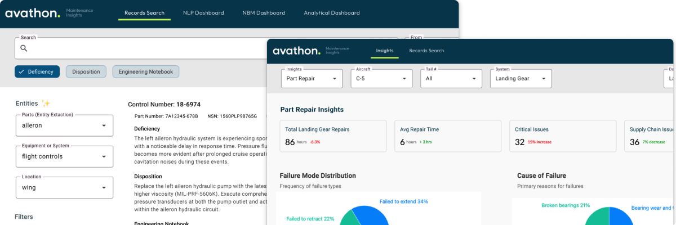676x225 pixels.
Task: Click the sparkle icon next to Entities
Action: click(x=46, y=103)
